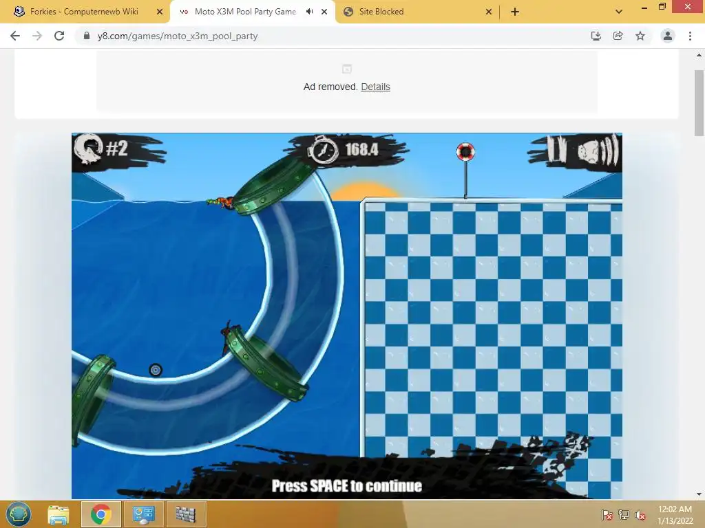705x528 pixels.
Task: Click the Chrome taskbar icon
Action: [x=101, y=514]
